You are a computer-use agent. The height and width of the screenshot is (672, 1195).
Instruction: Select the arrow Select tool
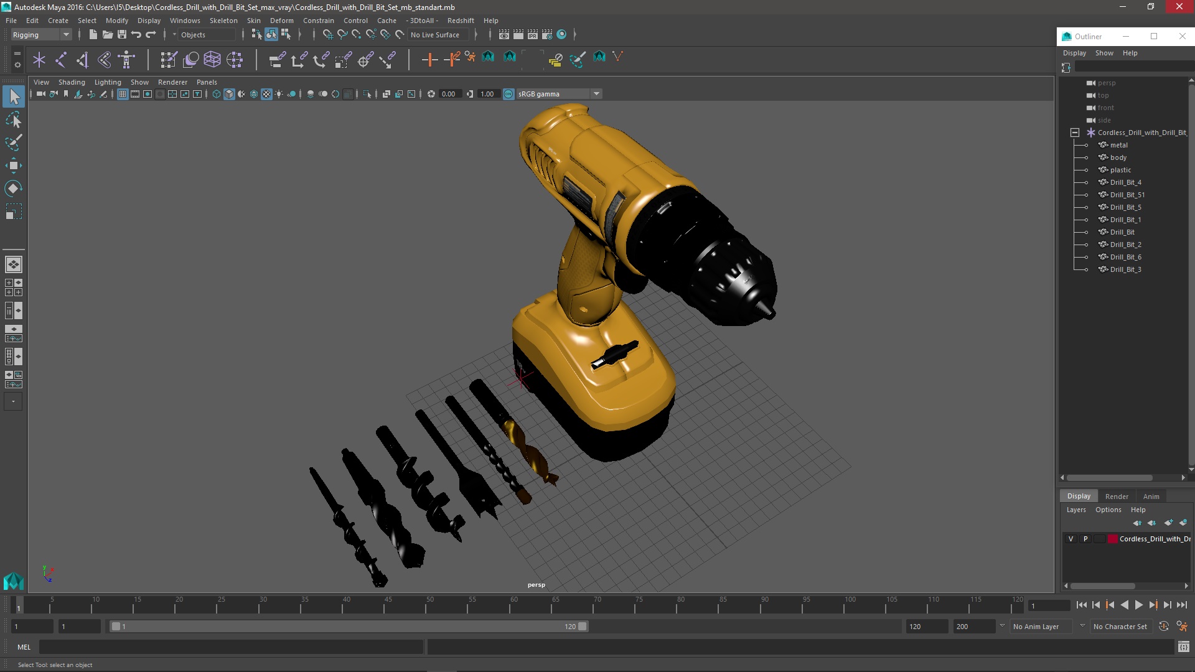[14, 96]
